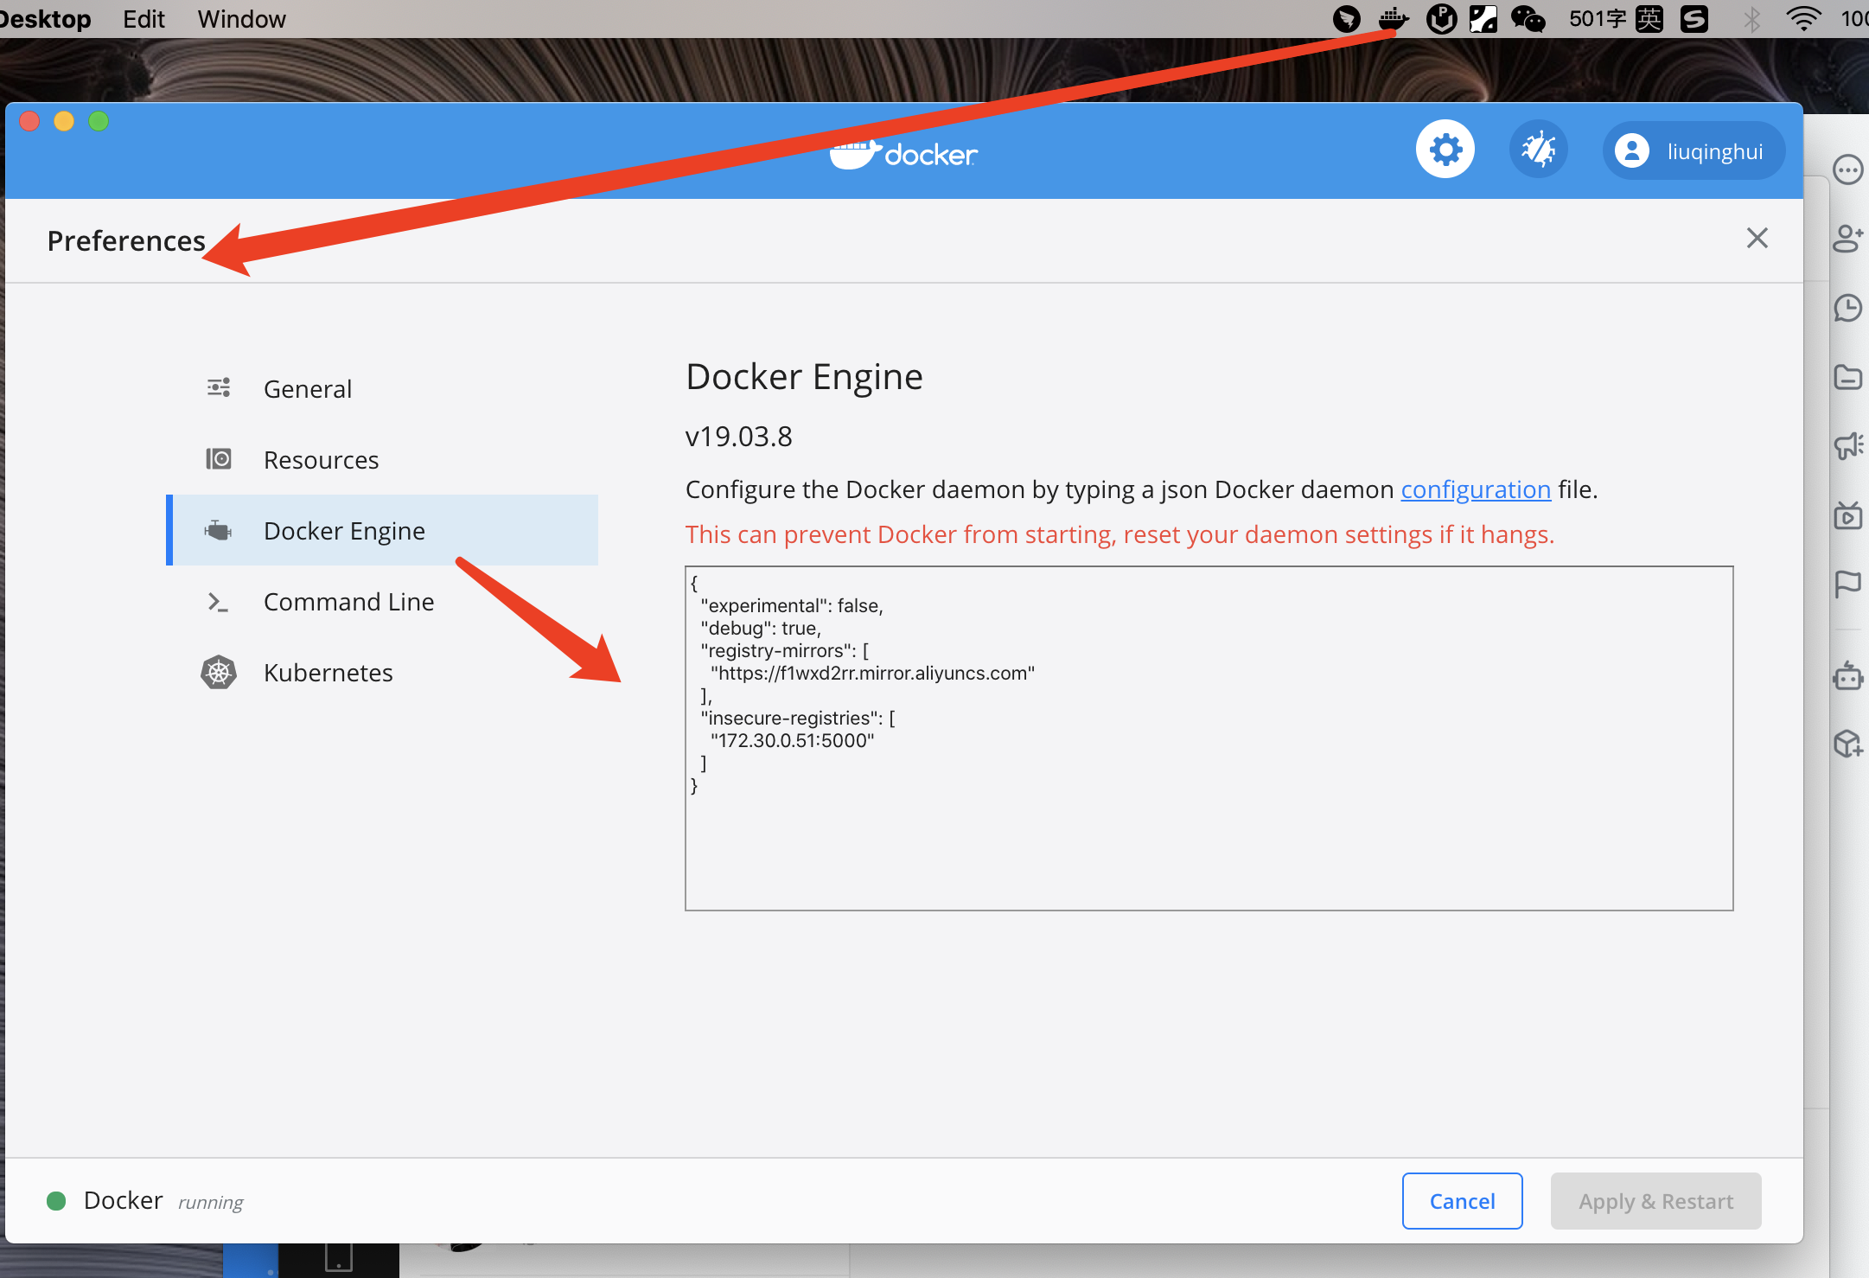Click the Docker whale logo in header
This screenshot has height=1278, width=1869.
[903, 154]
